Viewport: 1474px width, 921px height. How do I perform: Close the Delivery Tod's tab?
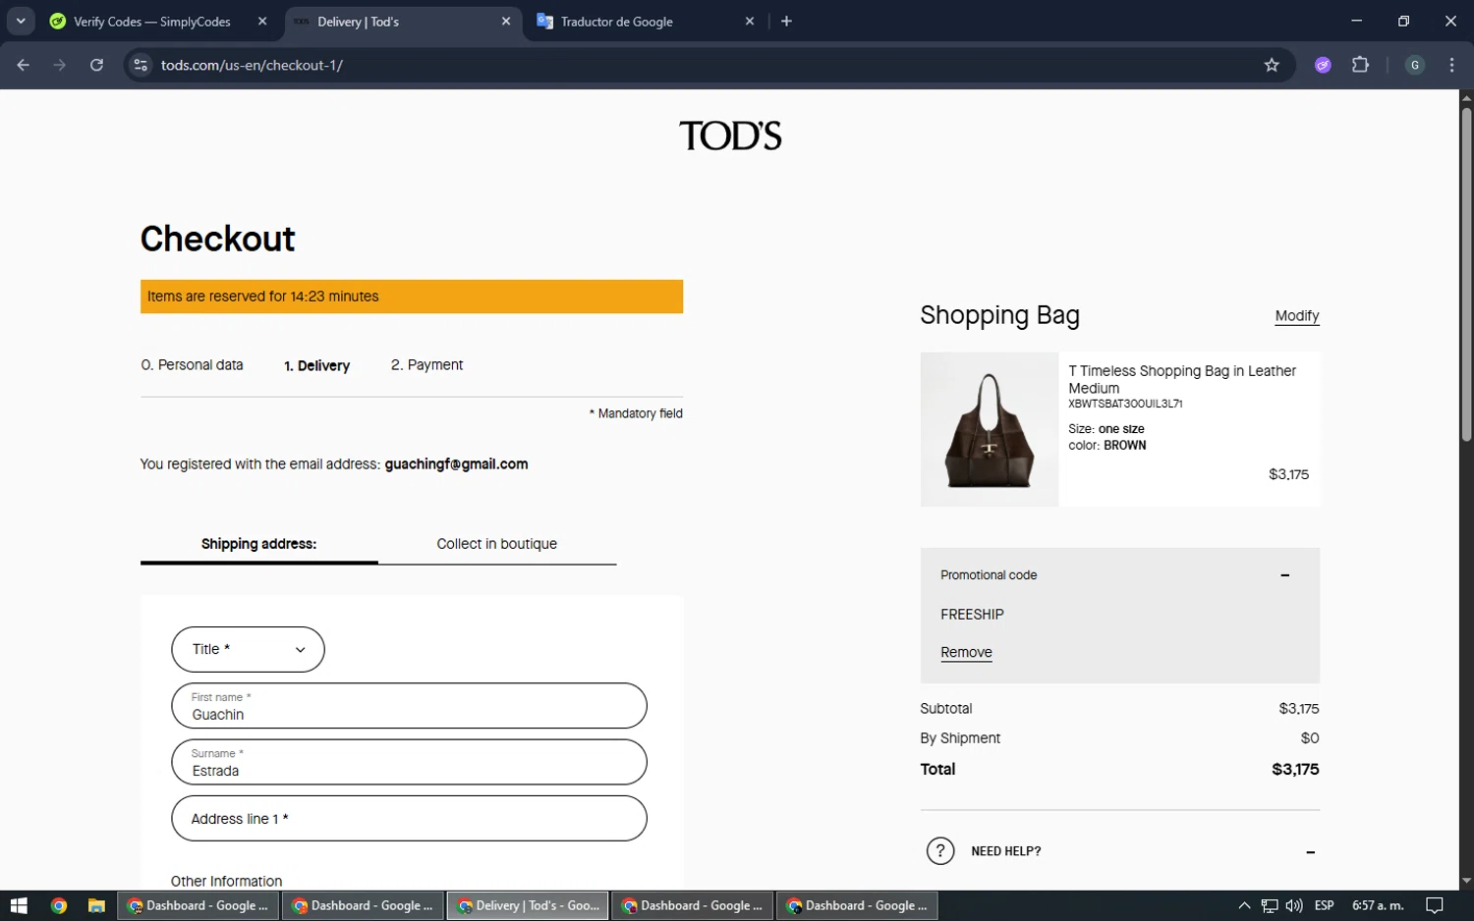[x=506, y=21]
